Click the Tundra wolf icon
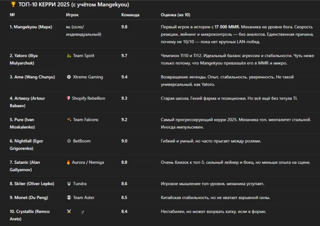 (69, 184)
